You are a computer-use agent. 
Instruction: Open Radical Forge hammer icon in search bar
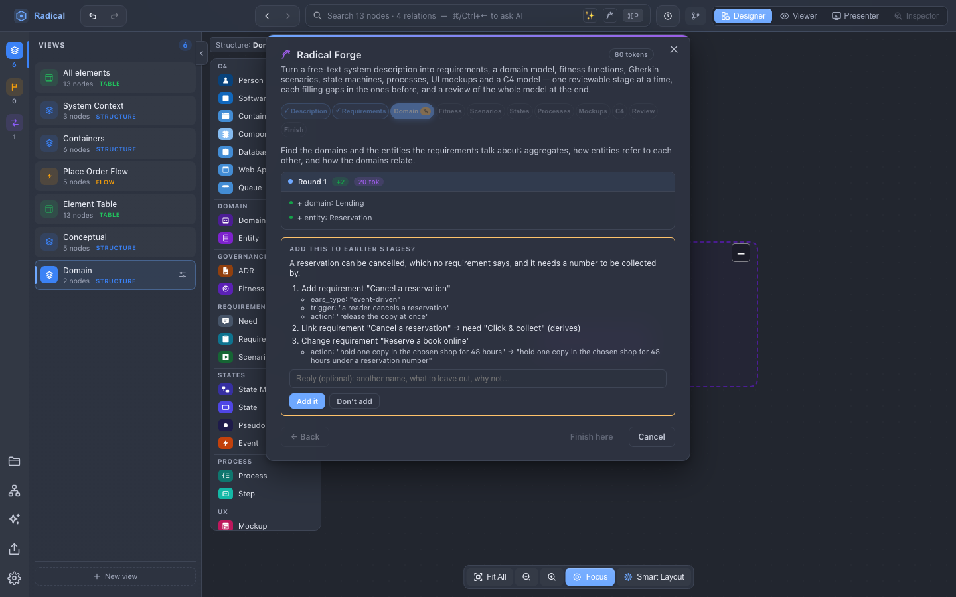click(x=610, y=16)
